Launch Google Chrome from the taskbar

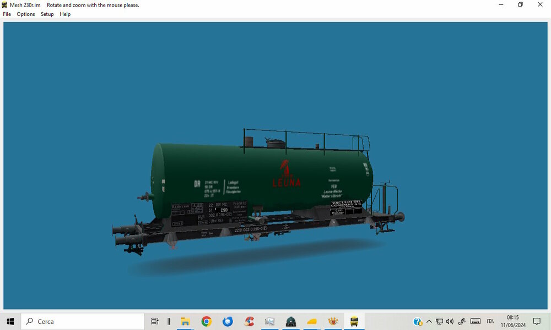pyautogui.click(x=206, y=321)
